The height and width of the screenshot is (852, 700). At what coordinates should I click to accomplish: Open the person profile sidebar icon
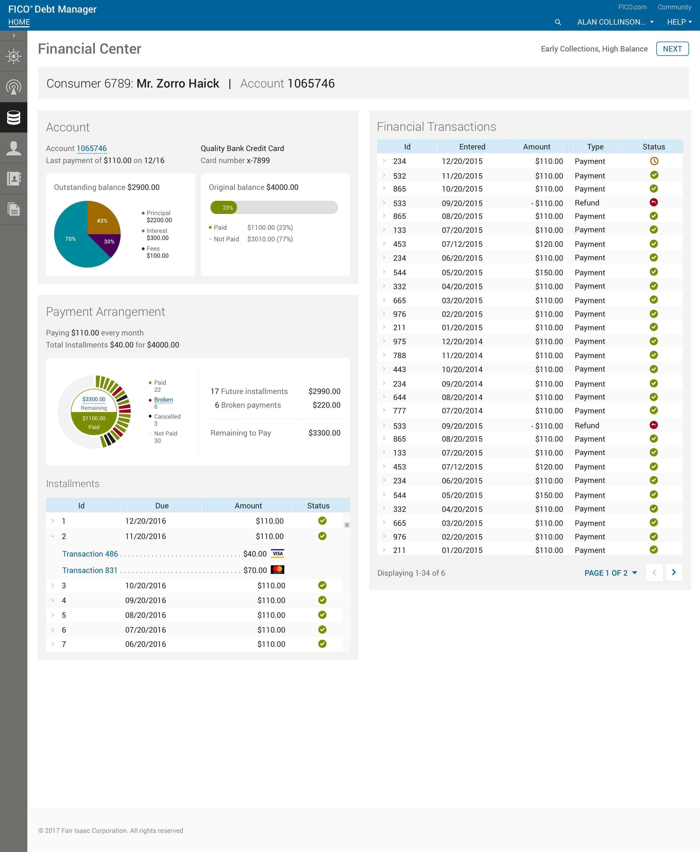coord(14,148)
